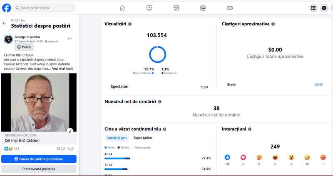
Task: Click the Facebook logo icon
Action: tap(7, 8)
